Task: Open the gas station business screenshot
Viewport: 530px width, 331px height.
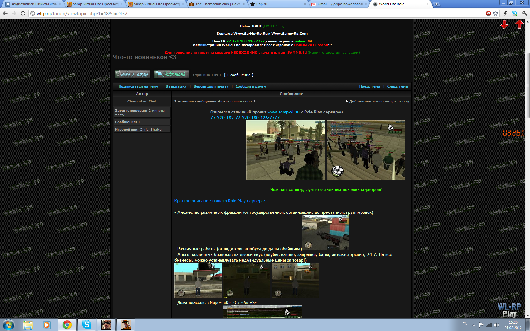Action: [198, 281]
